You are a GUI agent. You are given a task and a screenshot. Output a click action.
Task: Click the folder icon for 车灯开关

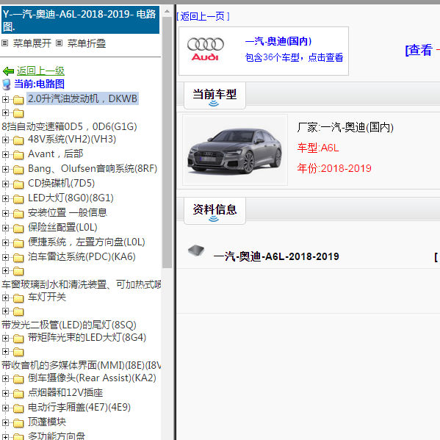[18, 298]
